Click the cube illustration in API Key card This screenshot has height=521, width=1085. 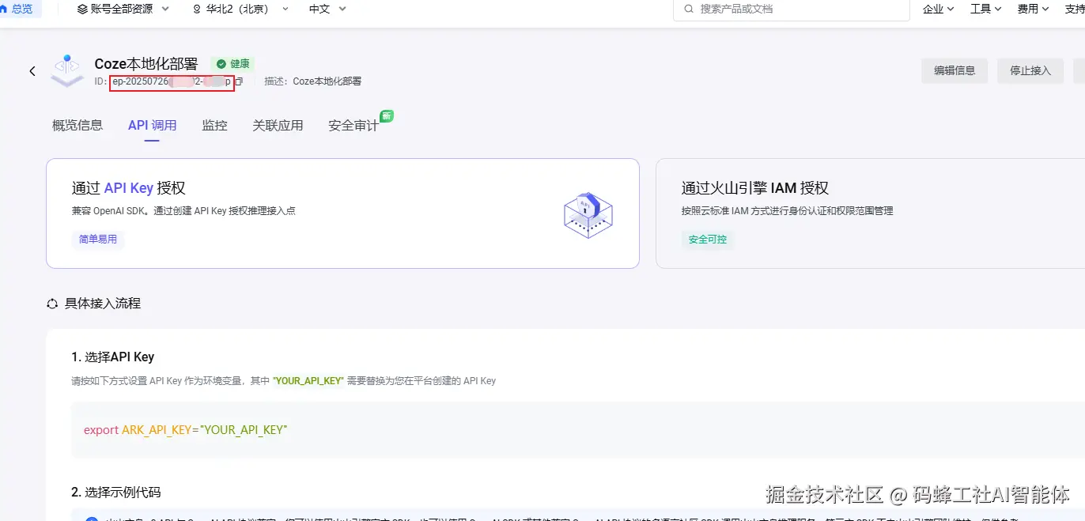coord(588,215)
